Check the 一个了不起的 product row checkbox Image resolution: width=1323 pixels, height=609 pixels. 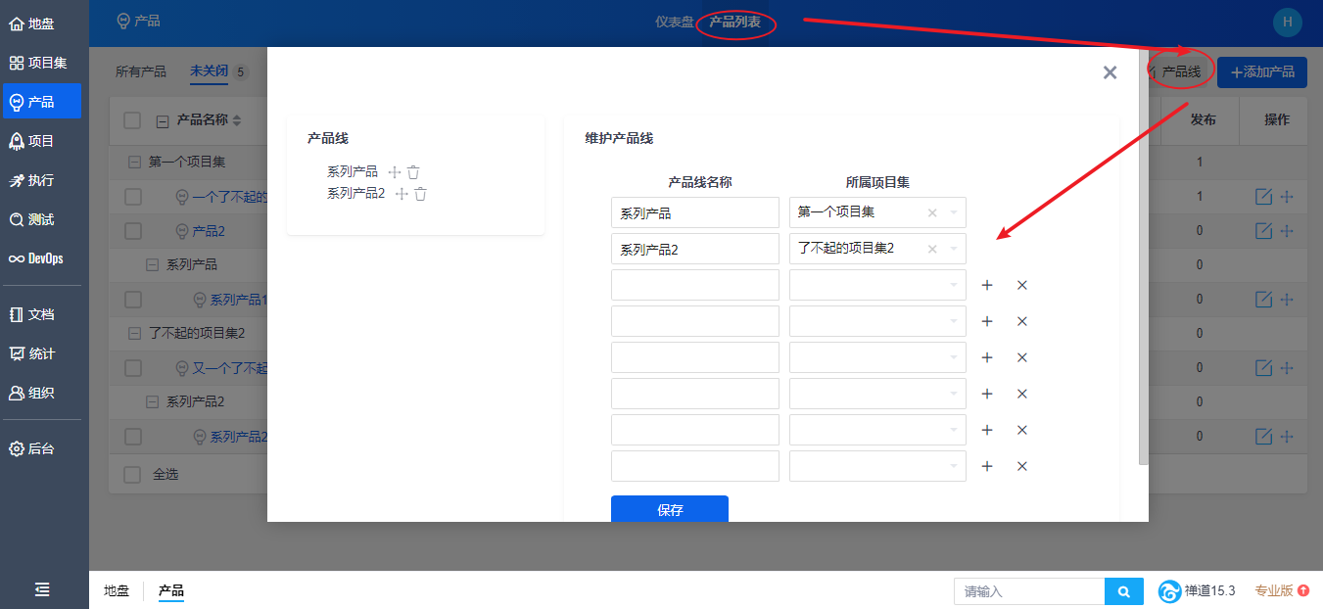132,197
